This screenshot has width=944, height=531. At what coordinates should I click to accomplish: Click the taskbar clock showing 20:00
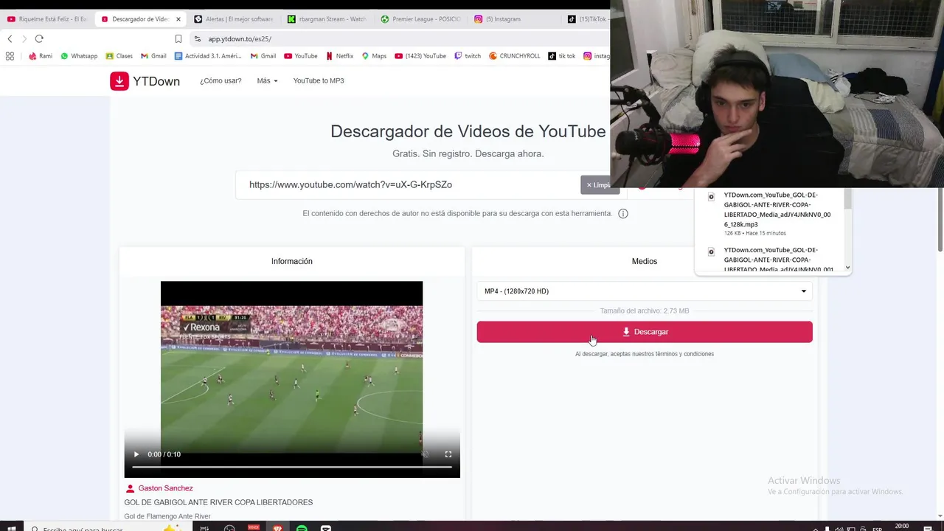[x=901, y=527]
